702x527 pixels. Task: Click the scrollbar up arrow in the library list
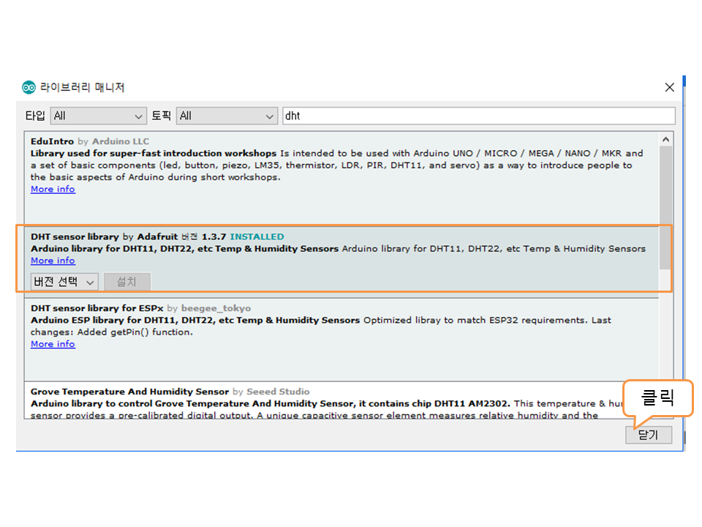pyautogui.click(x=665, y=139)
